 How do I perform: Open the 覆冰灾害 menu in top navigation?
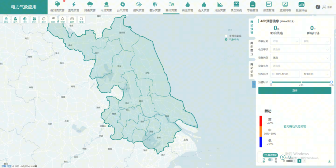coord(155,7)
